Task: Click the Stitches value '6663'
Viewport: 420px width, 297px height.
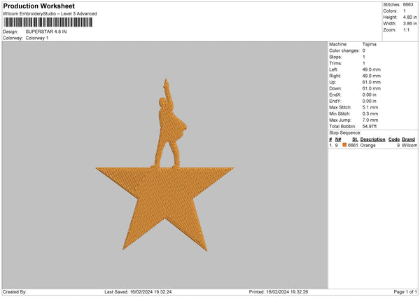Action: pos(408,5)
